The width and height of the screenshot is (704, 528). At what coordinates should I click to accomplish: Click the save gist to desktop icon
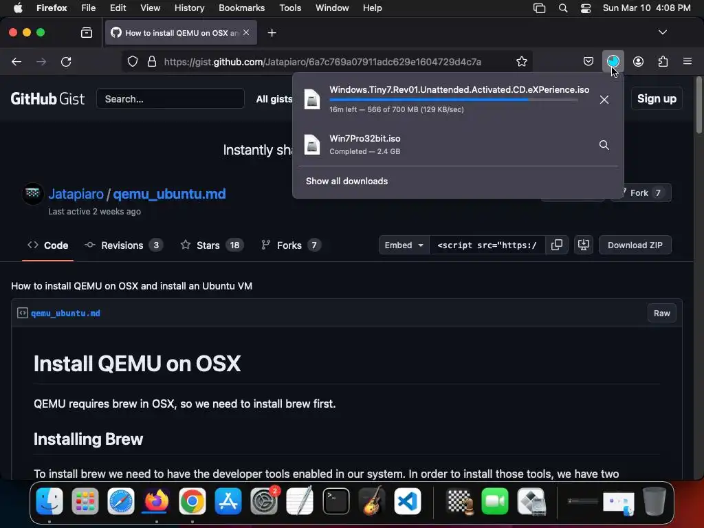coord(583,245)
